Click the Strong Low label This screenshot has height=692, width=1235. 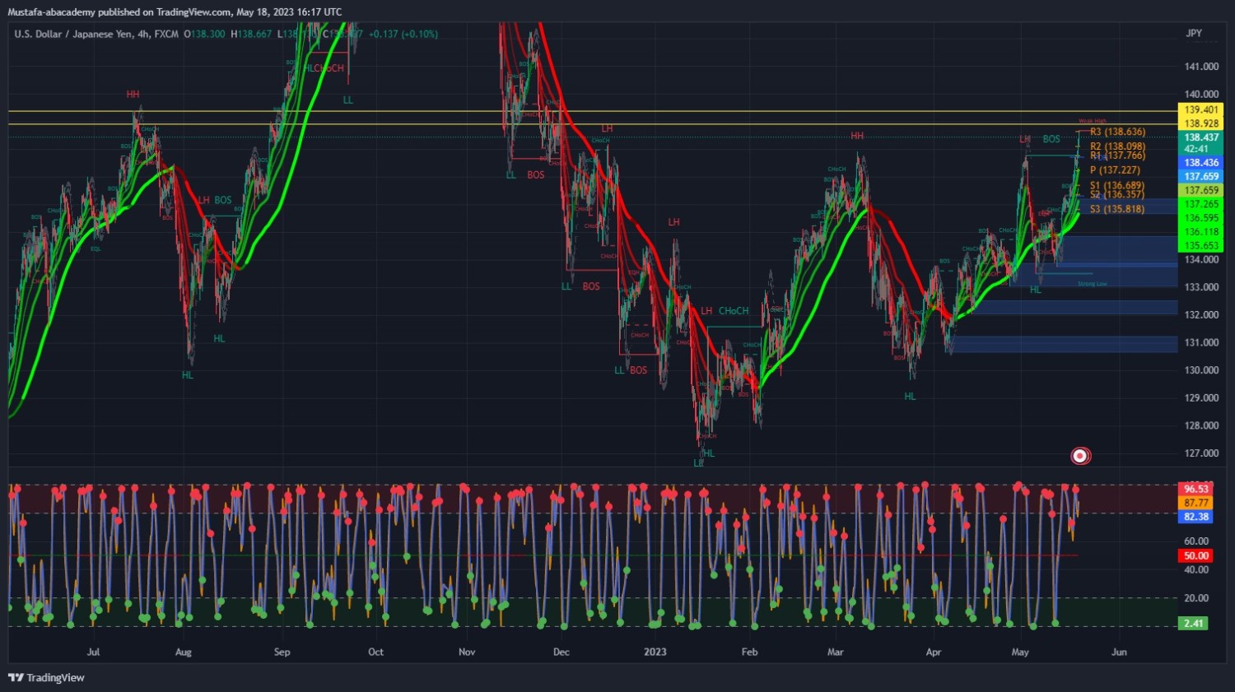[1092, 284]
